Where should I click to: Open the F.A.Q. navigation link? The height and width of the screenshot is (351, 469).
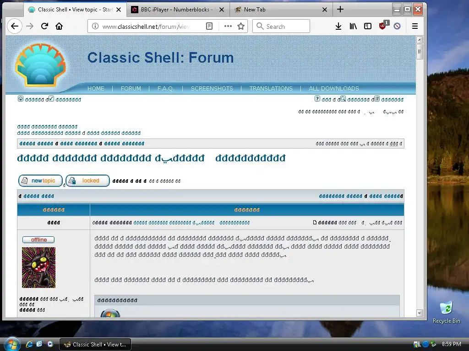166,88
